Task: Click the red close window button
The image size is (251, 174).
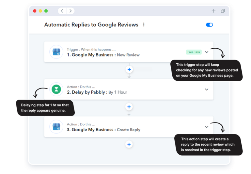Action: point(35,11)
